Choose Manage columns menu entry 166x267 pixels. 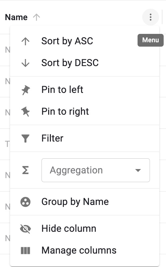[85, 250]
